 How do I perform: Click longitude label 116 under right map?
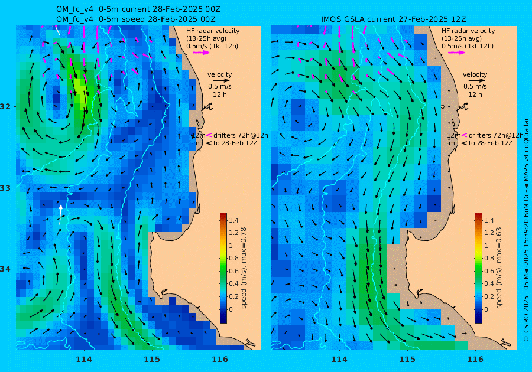tap(475, 360)
